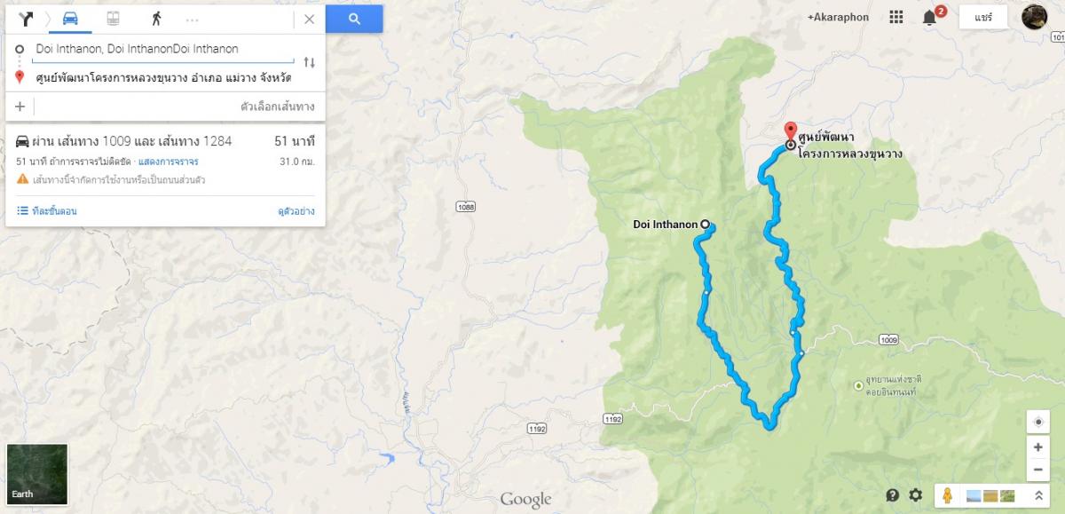Open notifications bell
Image resolution: width=1065 pixels, height=514 pixels.
(929, 18)
